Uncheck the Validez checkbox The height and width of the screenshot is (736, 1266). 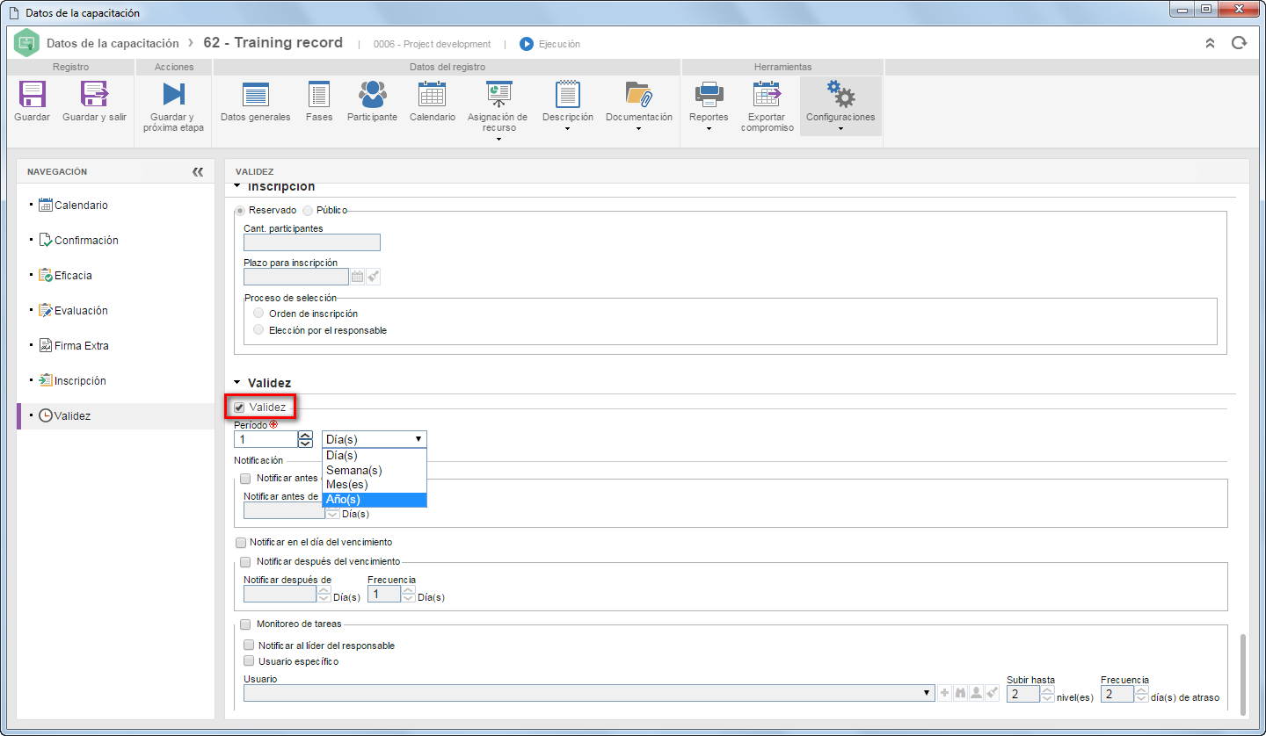pos(239,408)
